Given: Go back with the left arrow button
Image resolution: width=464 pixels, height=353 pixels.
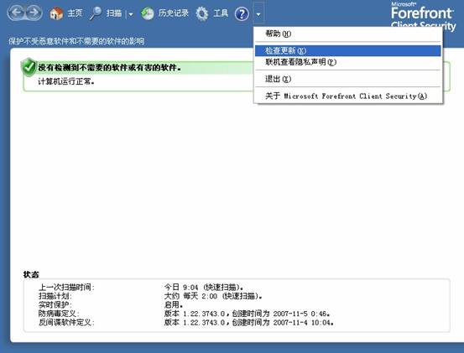Looking at the screenshot, I should click(17, 13).
